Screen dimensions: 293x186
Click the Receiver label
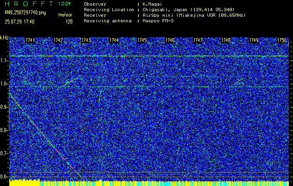tap(95, 15)
